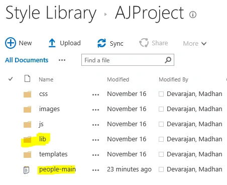Toggle presence checkbox in images row
The height and width of the screenshot is (185, 227).
click(161, 109)
